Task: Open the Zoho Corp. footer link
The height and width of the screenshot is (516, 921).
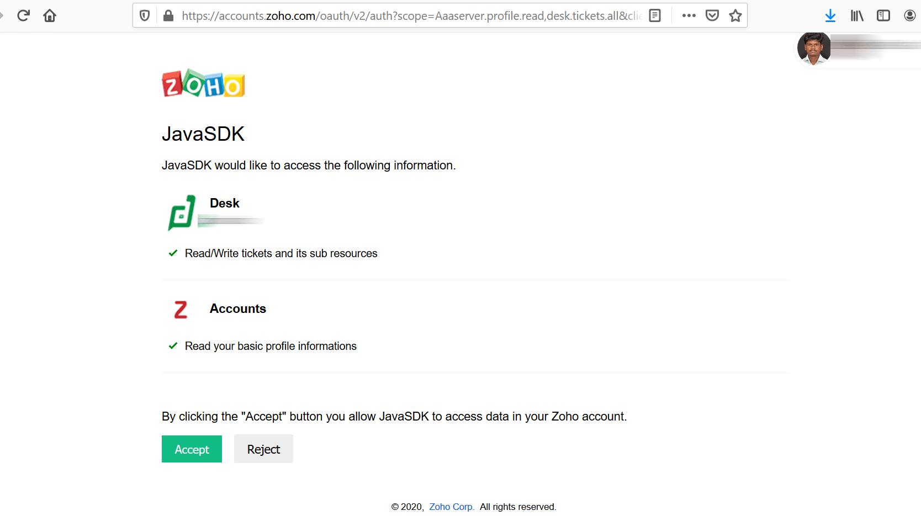Action: pos(451,507)
